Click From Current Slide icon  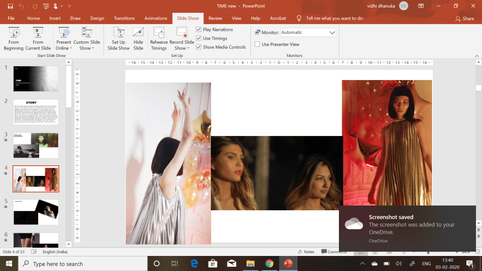pyautogui.click(x=38, y=33)
